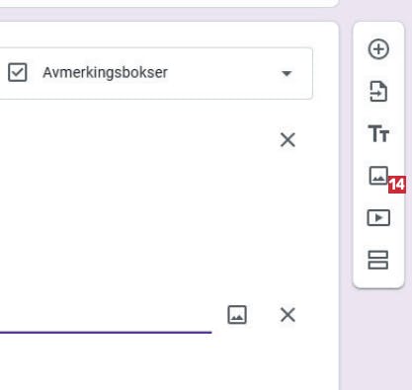The height and width of the screenshot is (390, 412).
Task: Attach an image to the current option
Action: click(237, 315)
